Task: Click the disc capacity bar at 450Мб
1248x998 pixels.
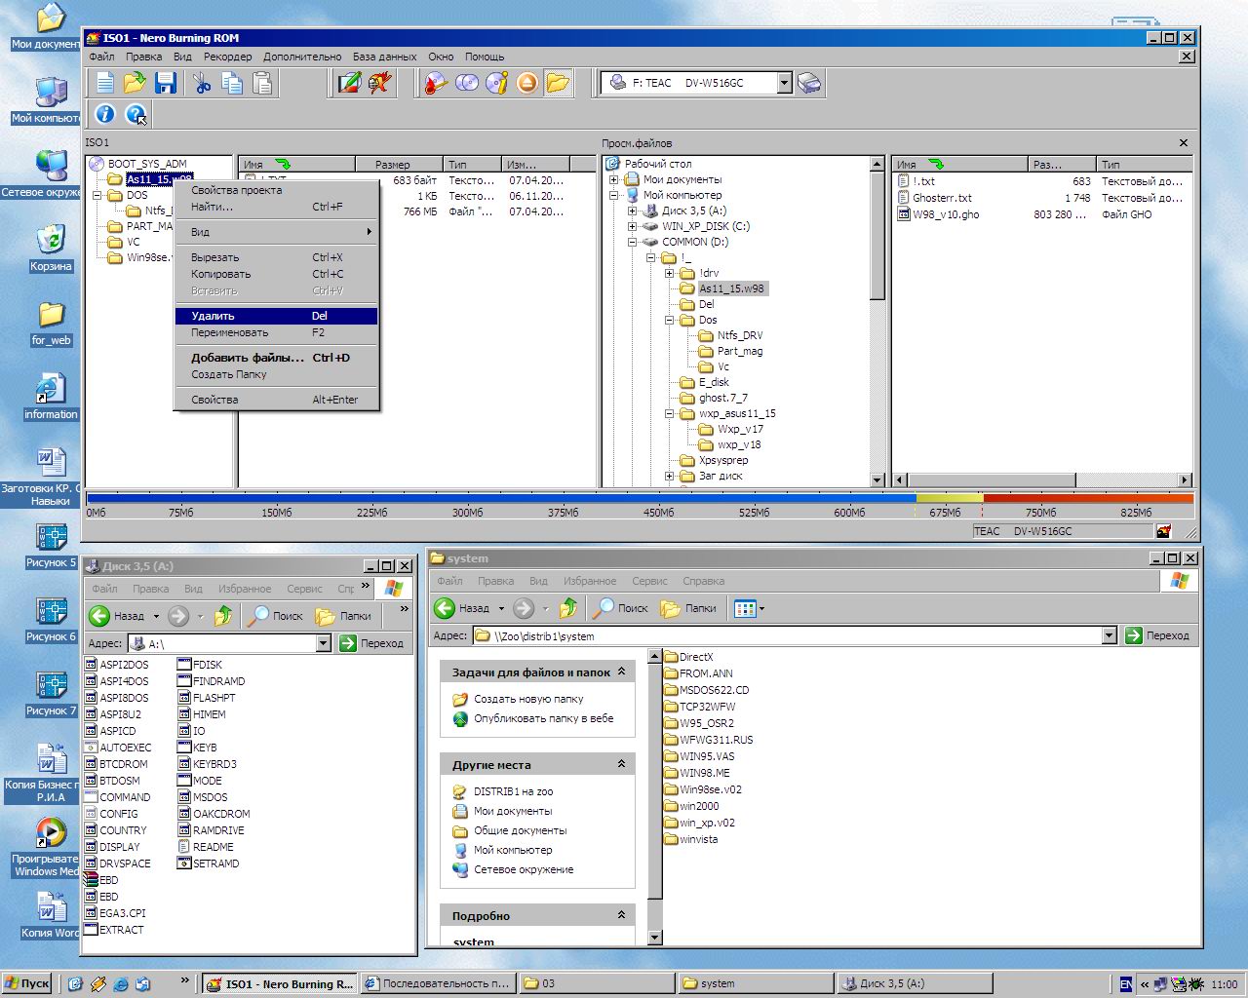Action: pyautogui.click(x=658, y=498)
